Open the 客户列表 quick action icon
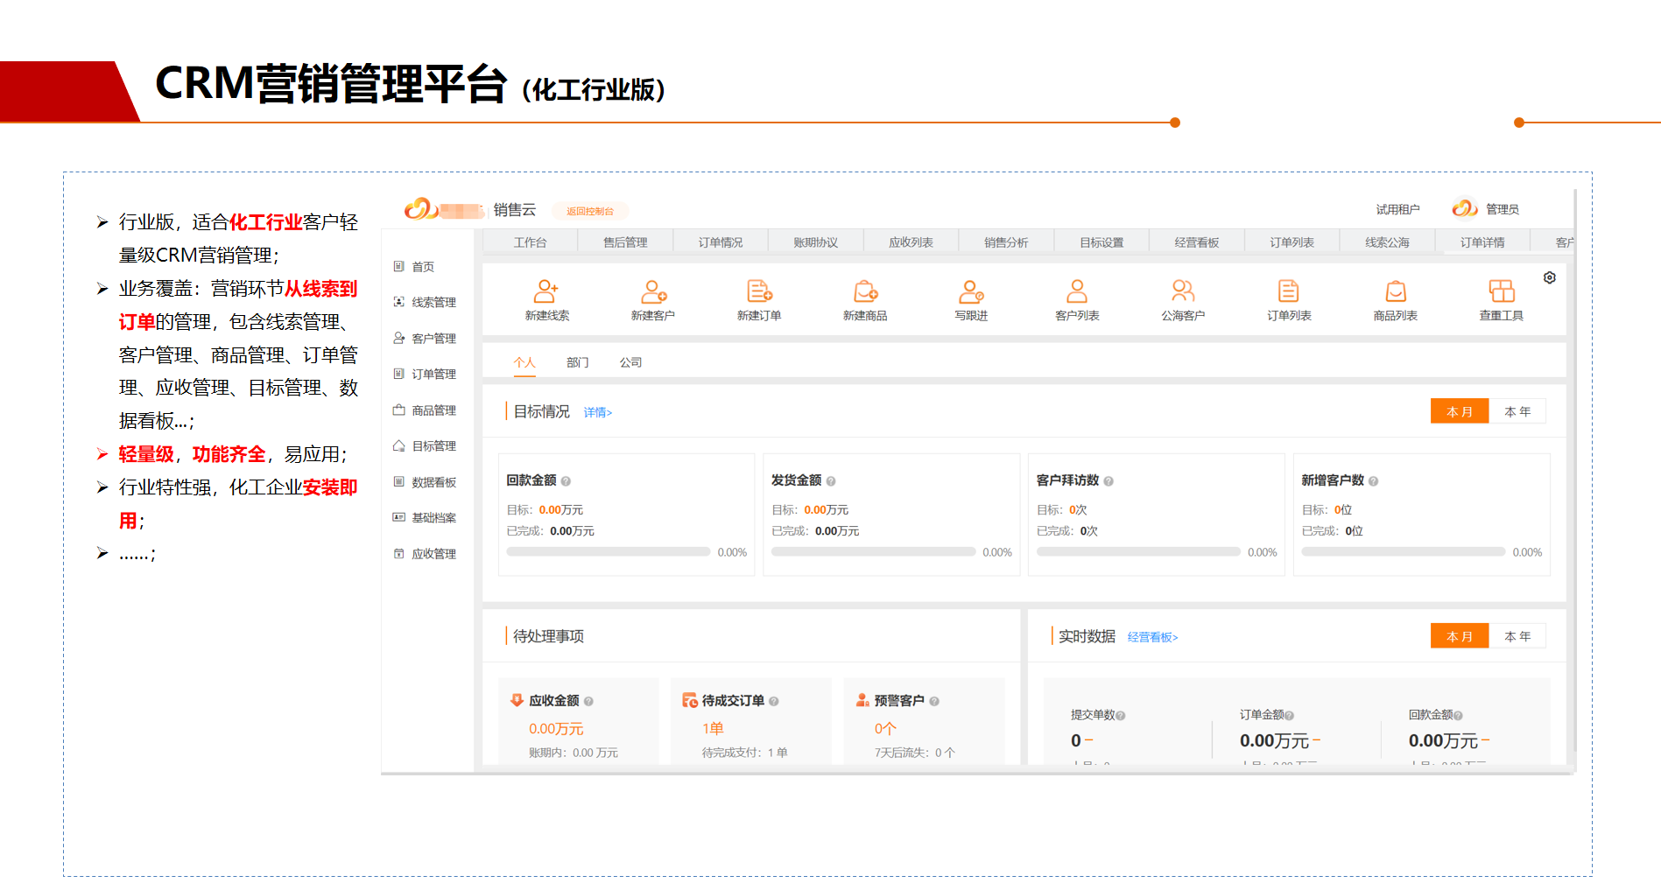 1077,291
